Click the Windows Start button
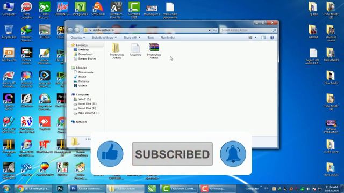344x193 pixels. 6,189
